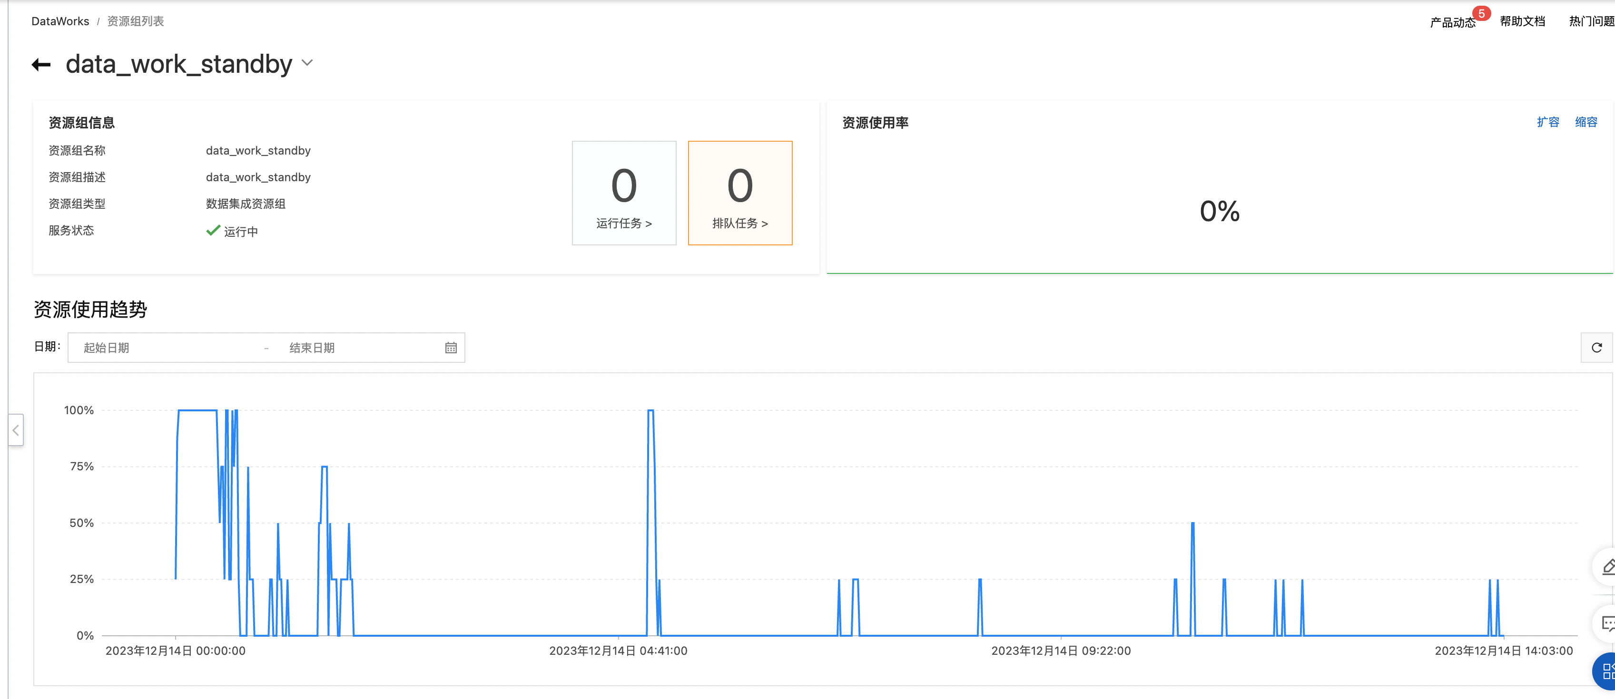Click the 00:00:00 x-axis time label
This screenshot has width=1615, height=699.
(x=176, y=651)
